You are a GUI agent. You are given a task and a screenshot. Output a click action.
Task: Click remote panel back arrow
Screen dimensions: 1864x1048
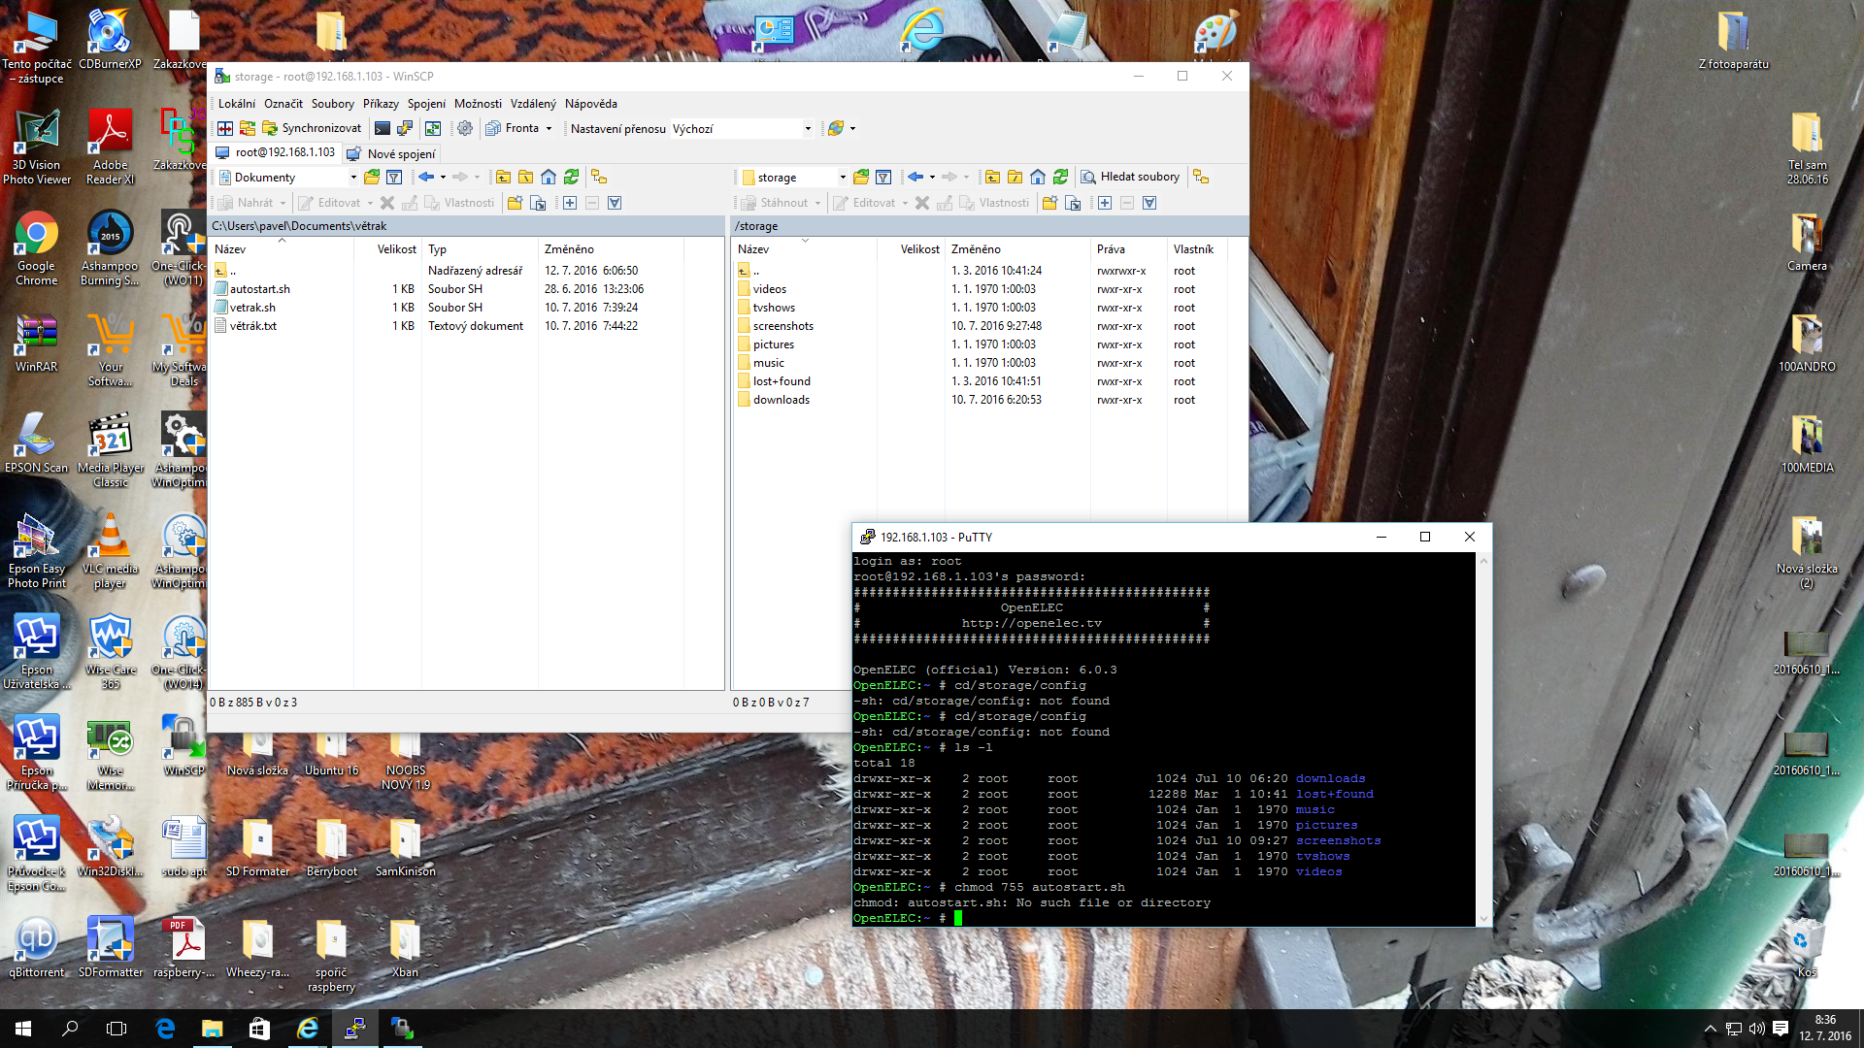click(x=915, y=177)
